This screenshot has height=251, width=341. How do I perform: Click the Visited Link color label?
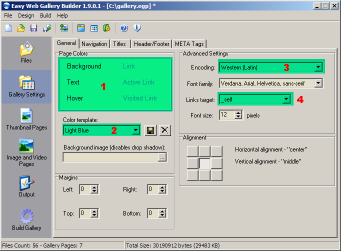(x=140, y=98)
